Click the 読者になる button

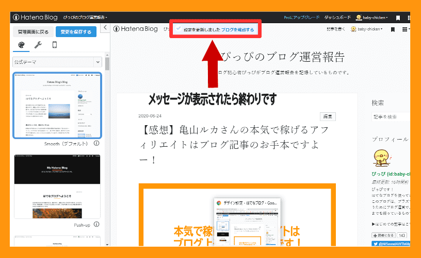(x=383, y=235)
